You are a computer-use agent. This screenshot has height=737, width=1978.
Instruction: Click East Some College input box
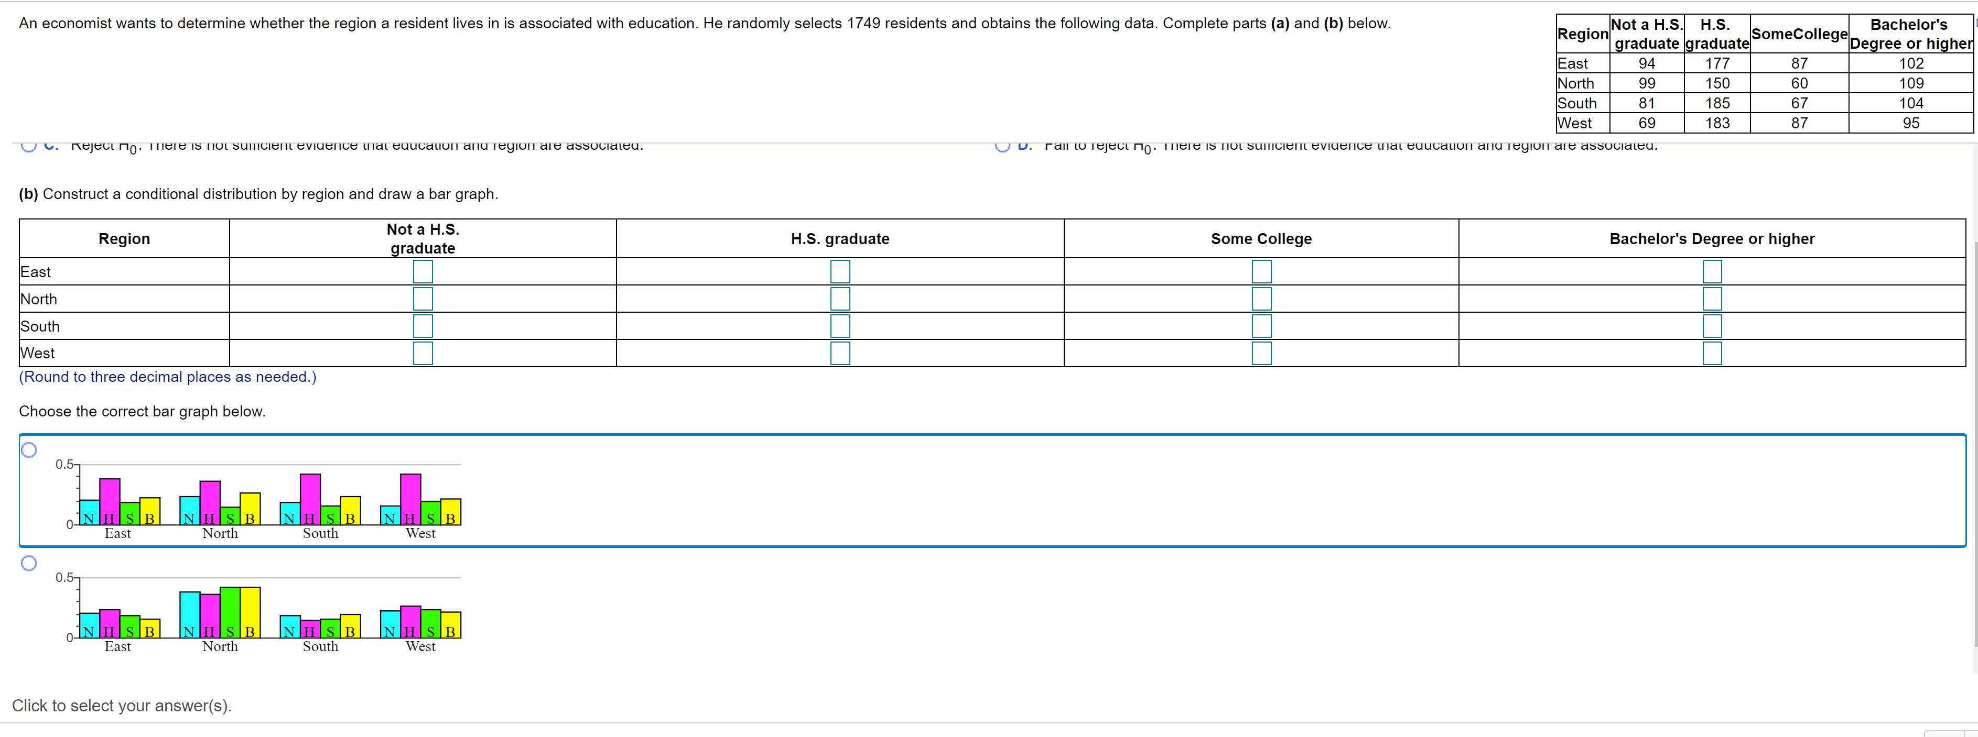tap(1261, 271)
